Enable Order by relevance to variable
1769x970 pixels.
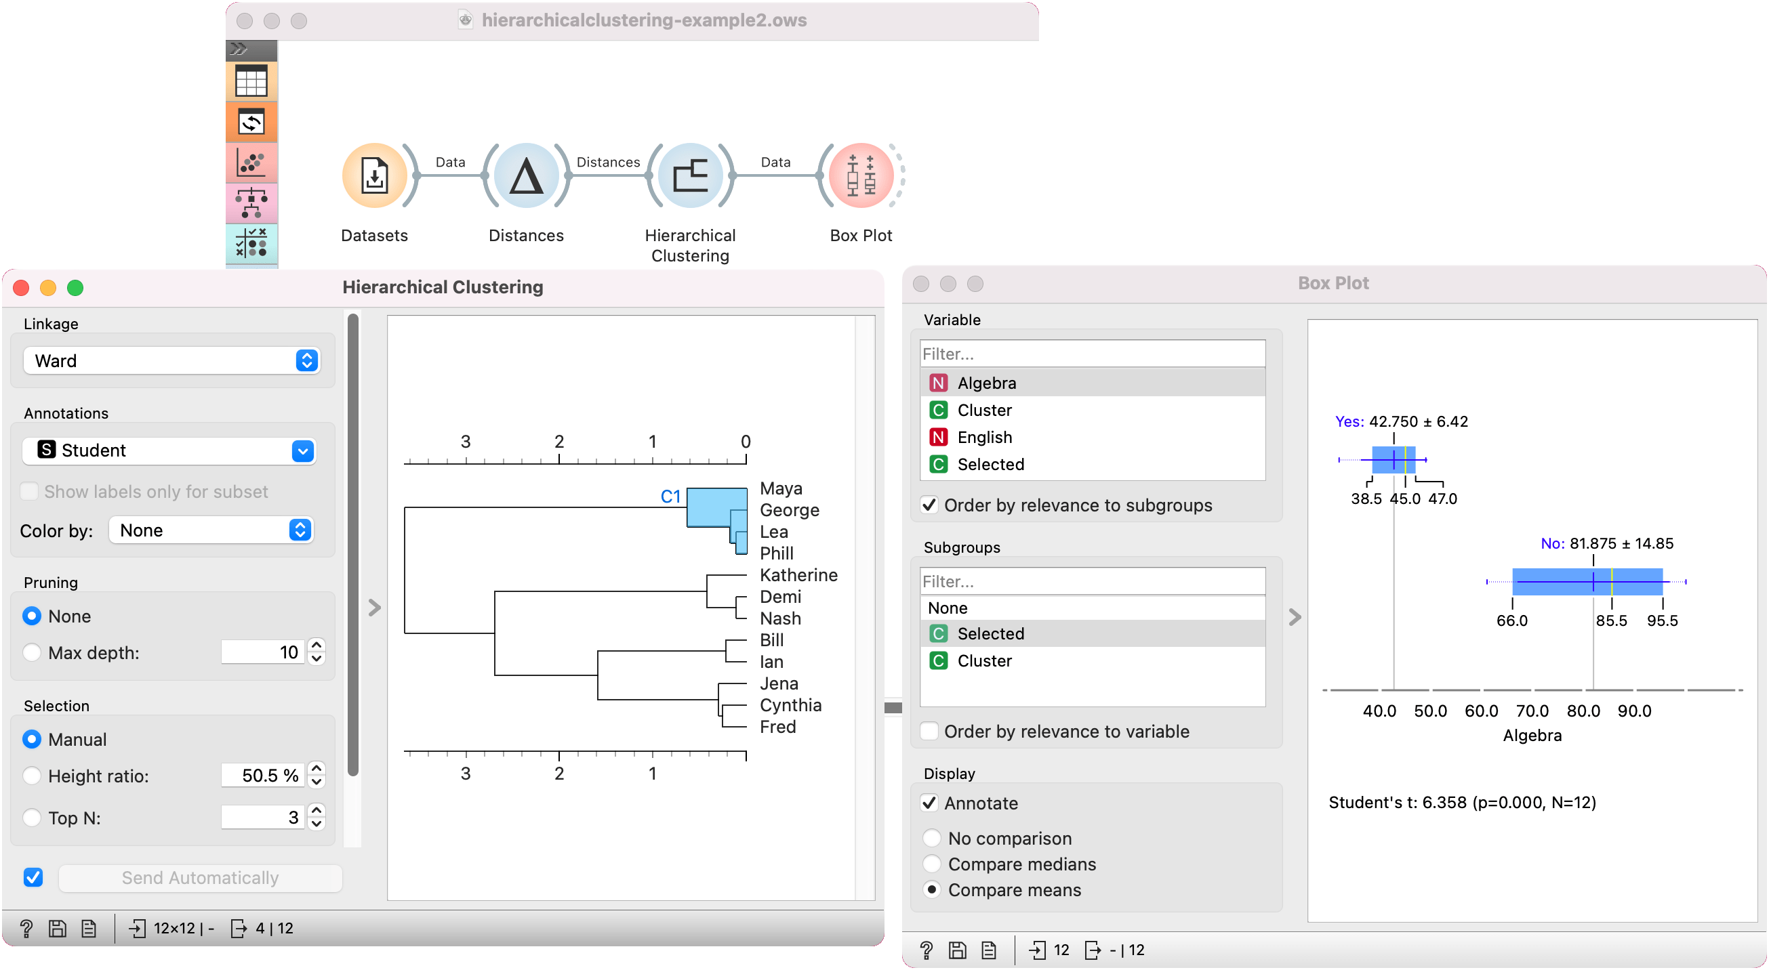930,731
